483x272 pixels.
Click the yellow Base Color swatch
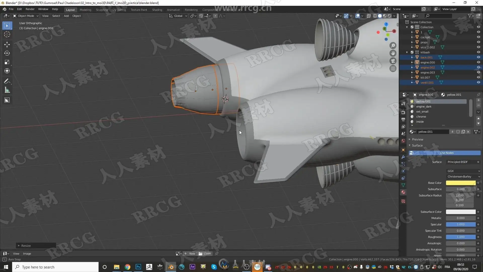click(x=460, y=183)
